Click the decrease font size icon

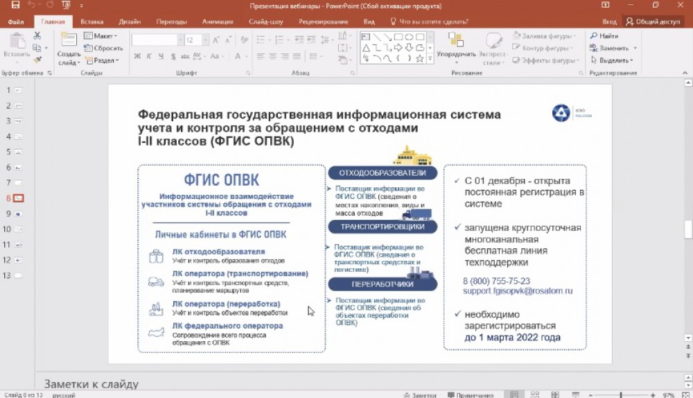coord(228,40)
